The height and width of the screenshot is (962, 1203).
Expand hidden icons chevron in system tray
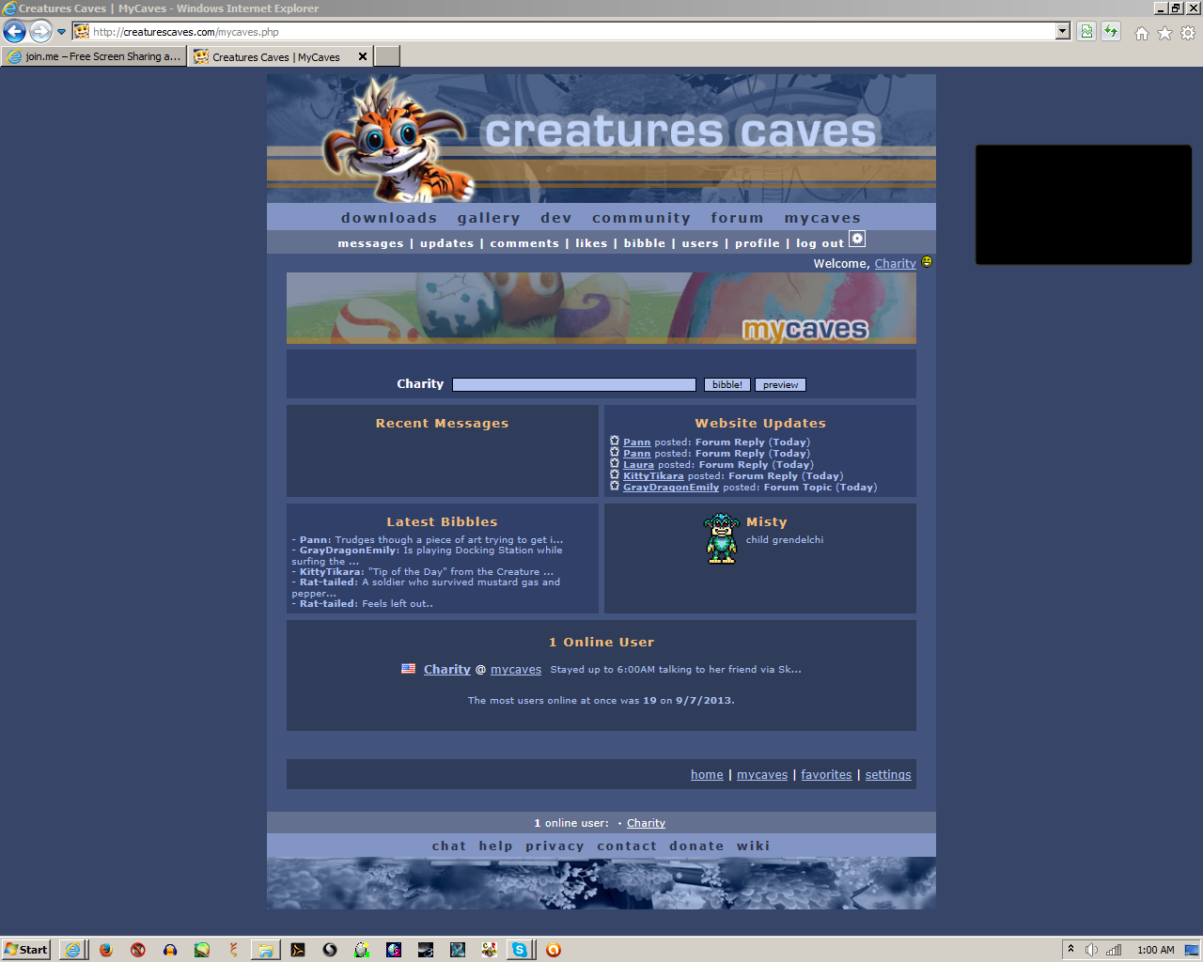[1070, 949]
